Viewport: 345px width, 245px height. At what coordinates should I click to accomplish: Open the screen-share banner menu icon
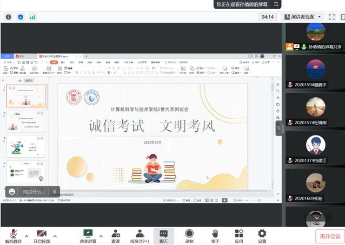click(276, 4)
